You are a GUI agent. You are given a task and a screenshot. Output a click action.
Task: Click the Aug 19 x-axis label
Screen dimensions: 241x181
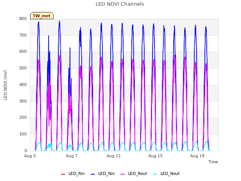[x=197, y=156]
